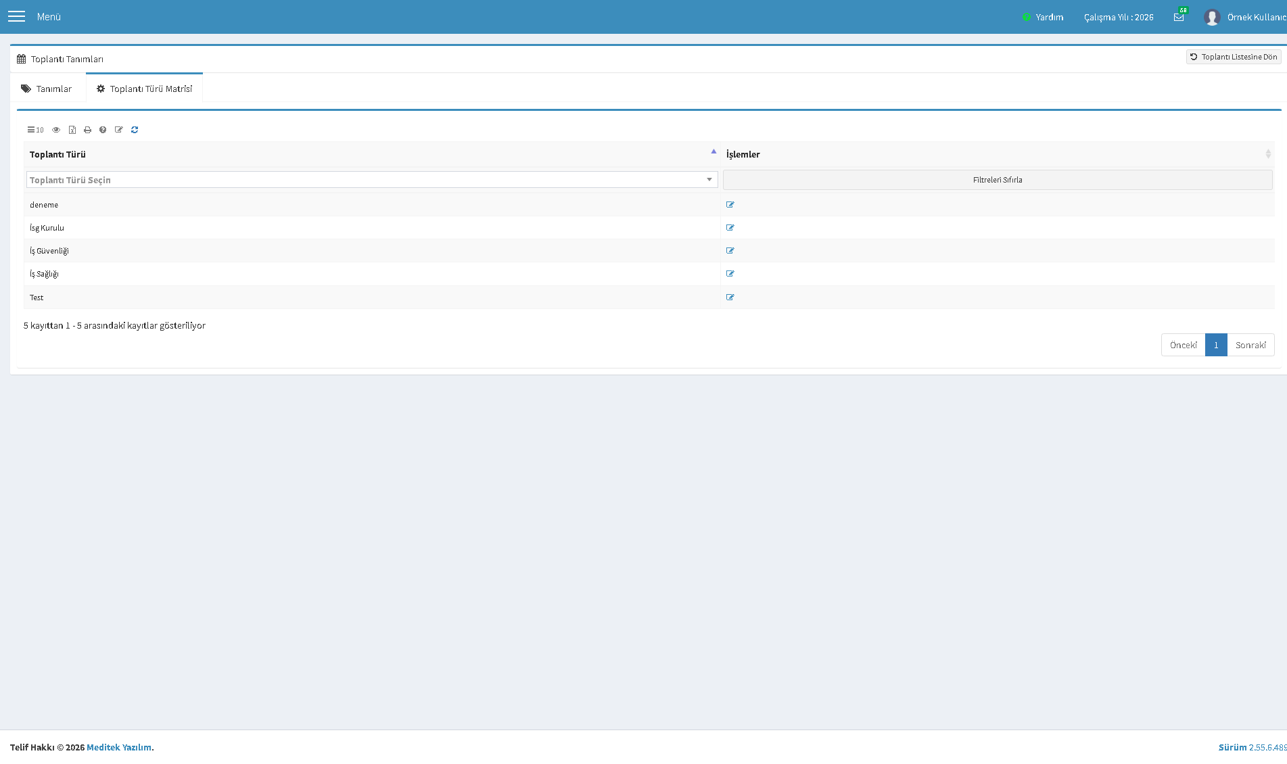This screenshot has width=1287, height=764.
Task: Open the rows-per-page 10 selector
Action: point(35,130)
